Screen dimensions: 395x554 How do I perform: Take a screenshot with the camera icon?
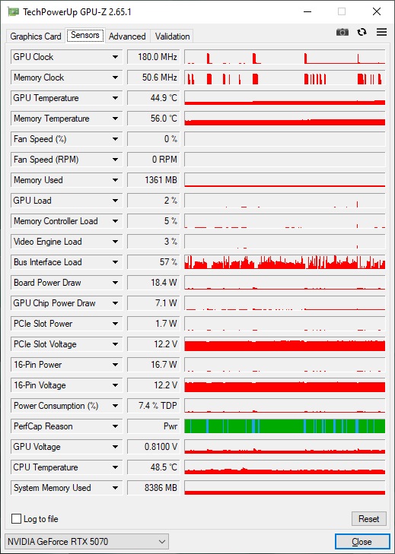pyautogui.click(x=342, y=32)
